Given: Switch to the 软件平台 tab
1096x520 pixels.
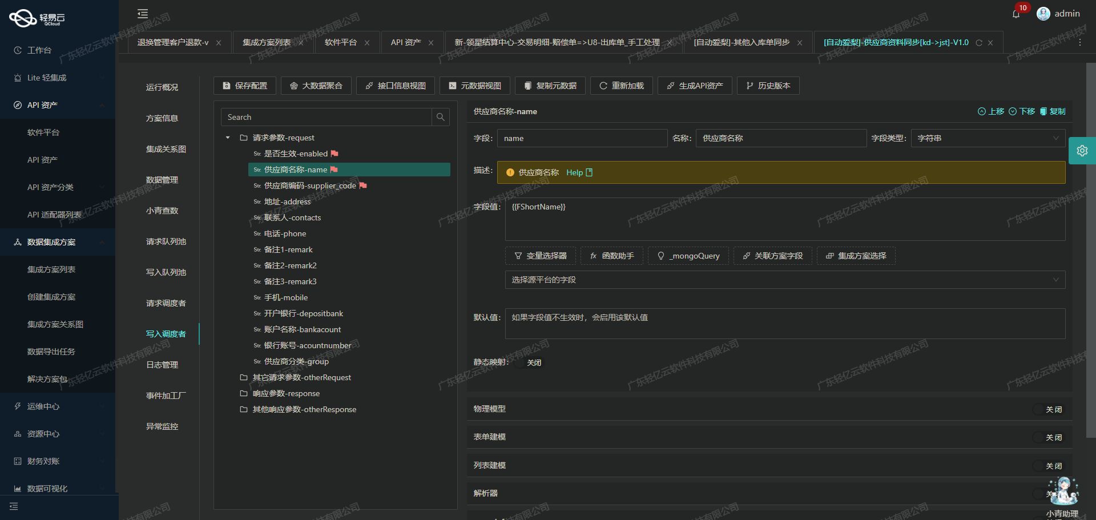Looking at the screenshot, I should point(341,43).
